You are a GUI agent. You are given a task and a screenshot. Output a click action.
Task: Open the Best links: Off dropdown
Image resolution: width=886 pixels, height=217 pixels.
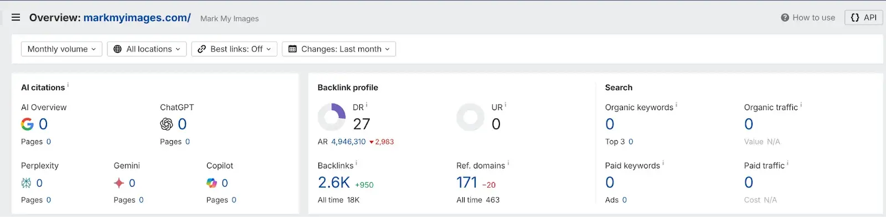tap(234, 49)
